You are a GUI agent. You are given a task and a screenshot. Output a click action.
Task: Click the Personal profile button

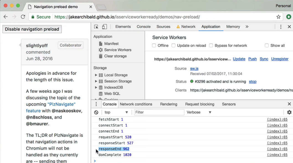283,6
